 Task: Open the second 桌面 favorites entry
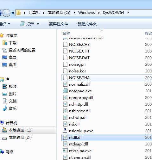click(13, 65)
